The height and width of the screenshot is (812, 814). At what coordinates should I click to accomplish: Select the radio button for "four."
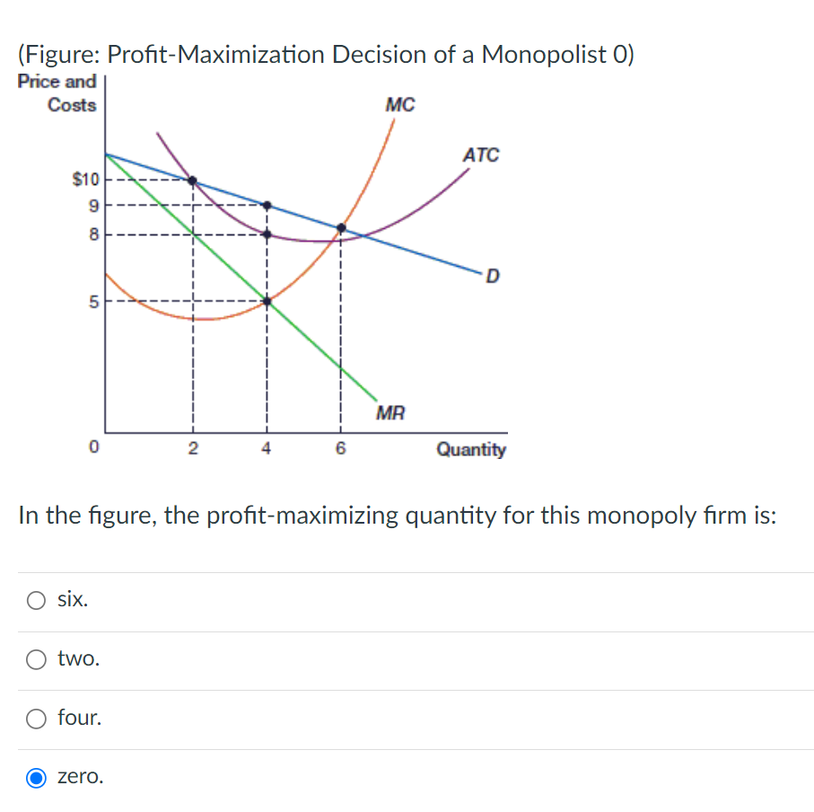(35, 718)
